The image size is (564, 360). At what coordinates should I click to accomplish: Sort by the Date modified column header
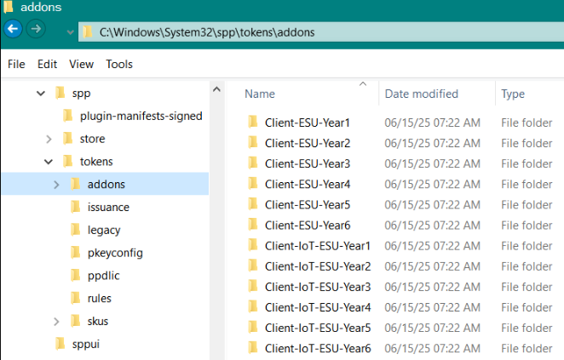(422, 94)
